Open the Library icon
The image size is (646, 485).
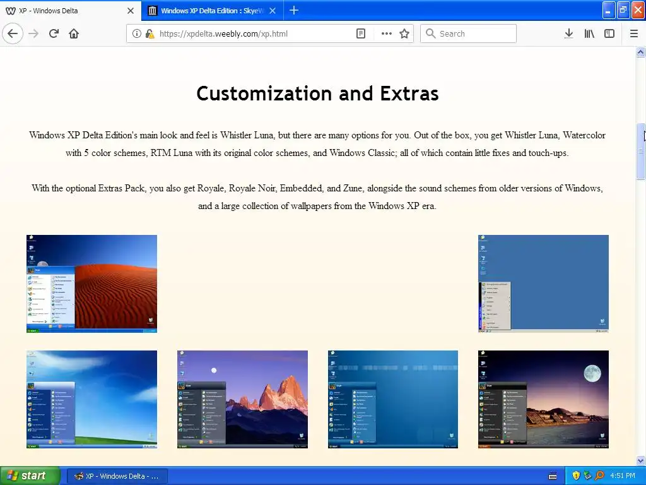[589, 33]
